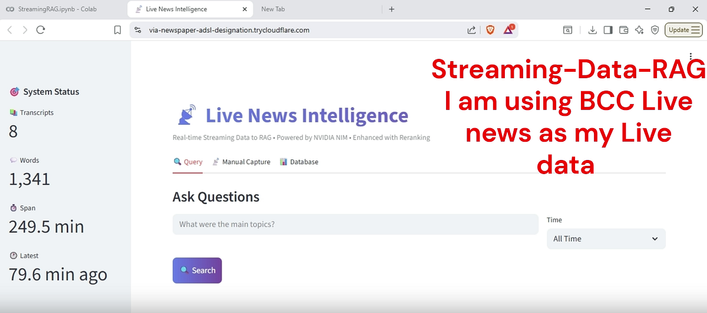This screenshot has width=707, height=313.
Task: Open the Streamlit three-dot app menu
Action: coord(691,56)
